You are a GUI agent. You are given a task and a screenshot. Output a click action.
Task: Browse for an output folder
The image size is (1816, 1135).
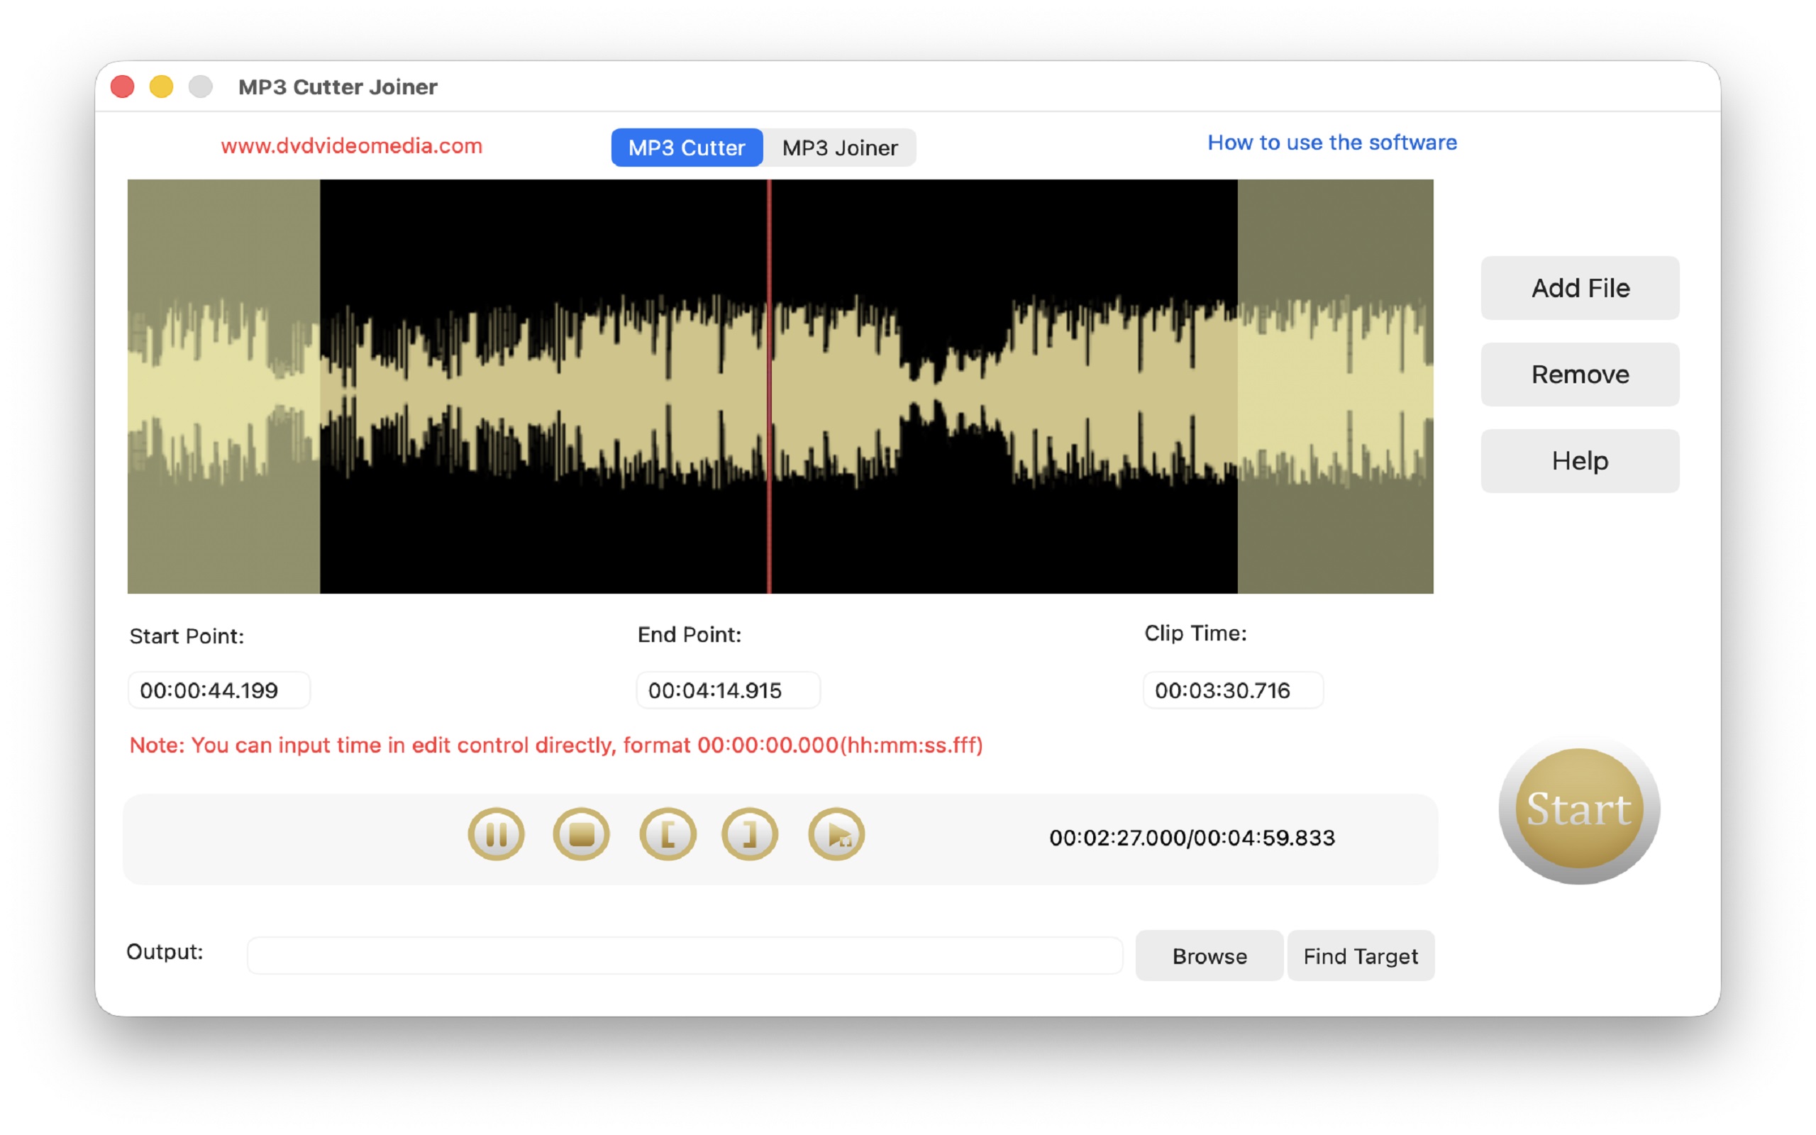click(1208, 956)
